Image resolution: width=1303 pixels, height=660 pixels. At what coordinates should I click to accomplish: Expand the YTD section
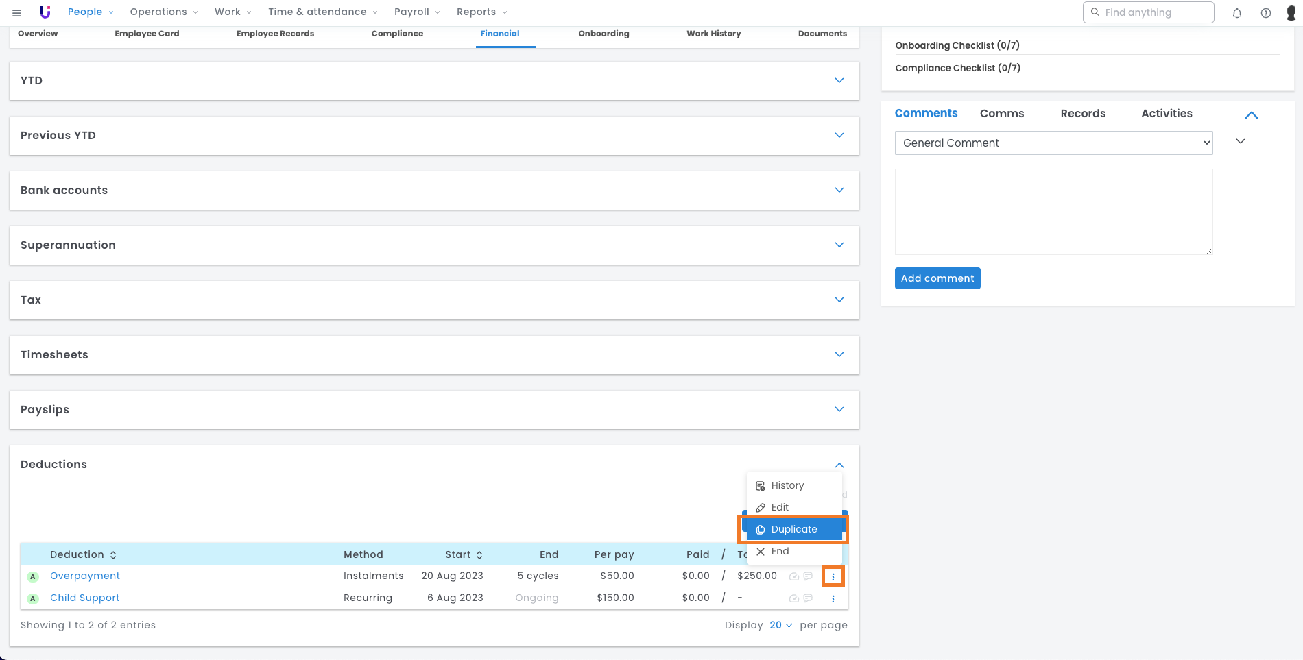click(839, 80)
